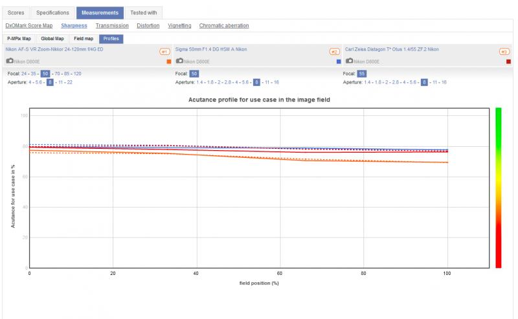Click the #1 badge on the Nikon lens
This screenshot has width=518, height=319.
(x=164, y=52)
